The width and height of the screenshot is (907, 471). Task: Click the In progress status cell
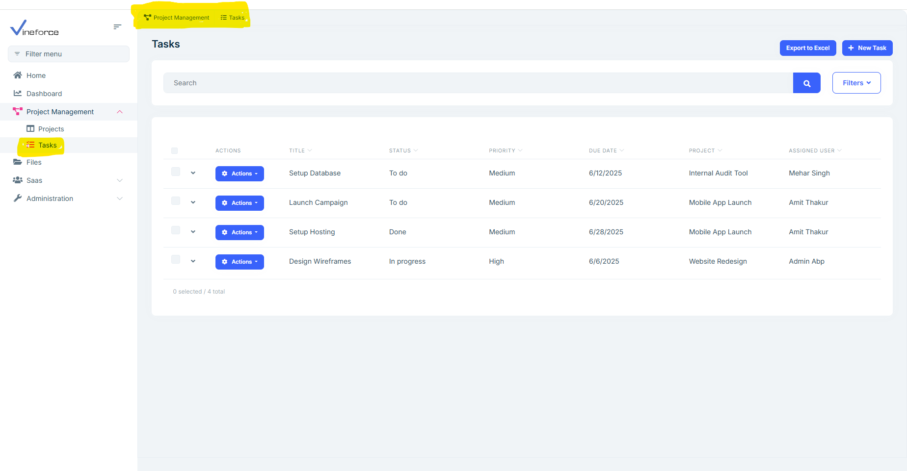coord(407,261)
